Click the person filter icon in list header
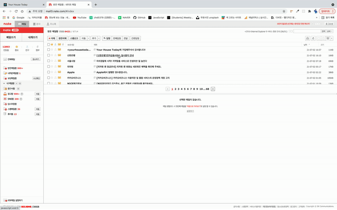This screenshot has width=337, height=210. pyautogui.click(x=55, y=44)
